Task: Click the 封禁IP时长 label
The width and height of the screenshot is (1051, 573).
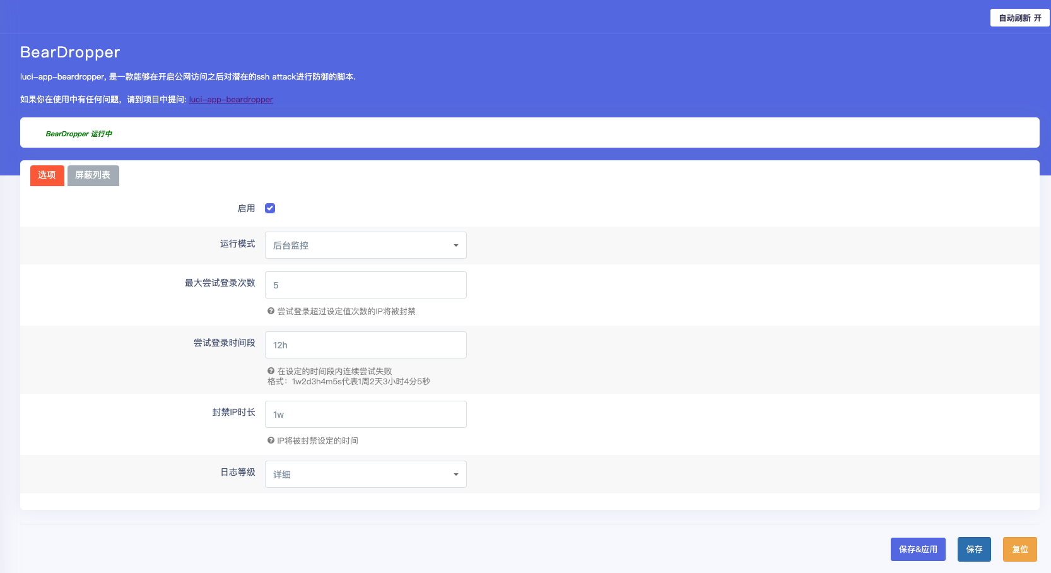Action: pos(233,412)
